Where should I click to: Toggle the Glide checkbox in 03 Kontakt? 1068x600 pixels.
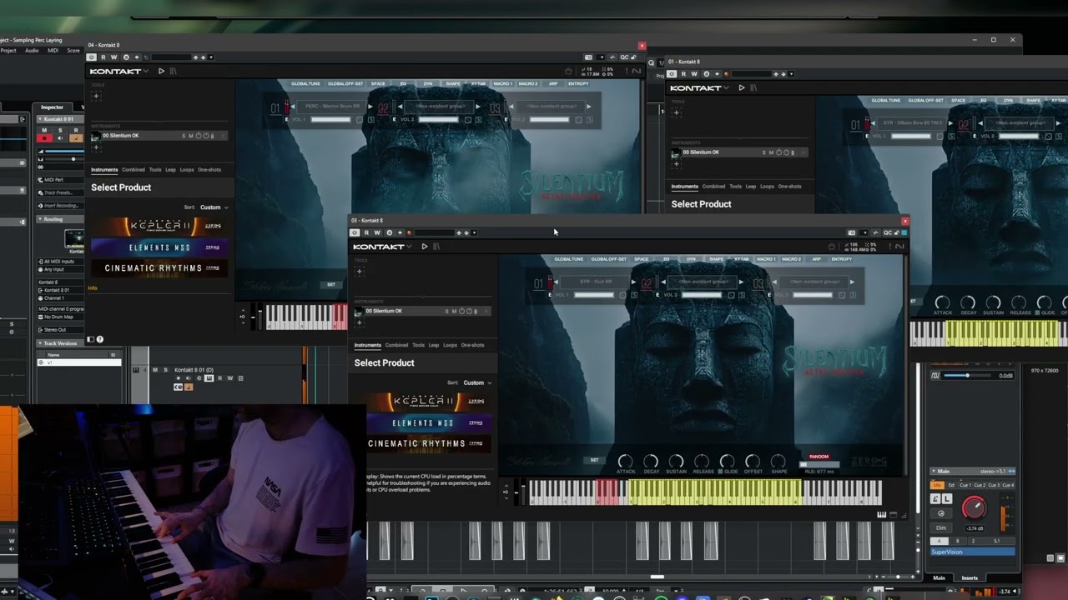[x=720, y=472]
